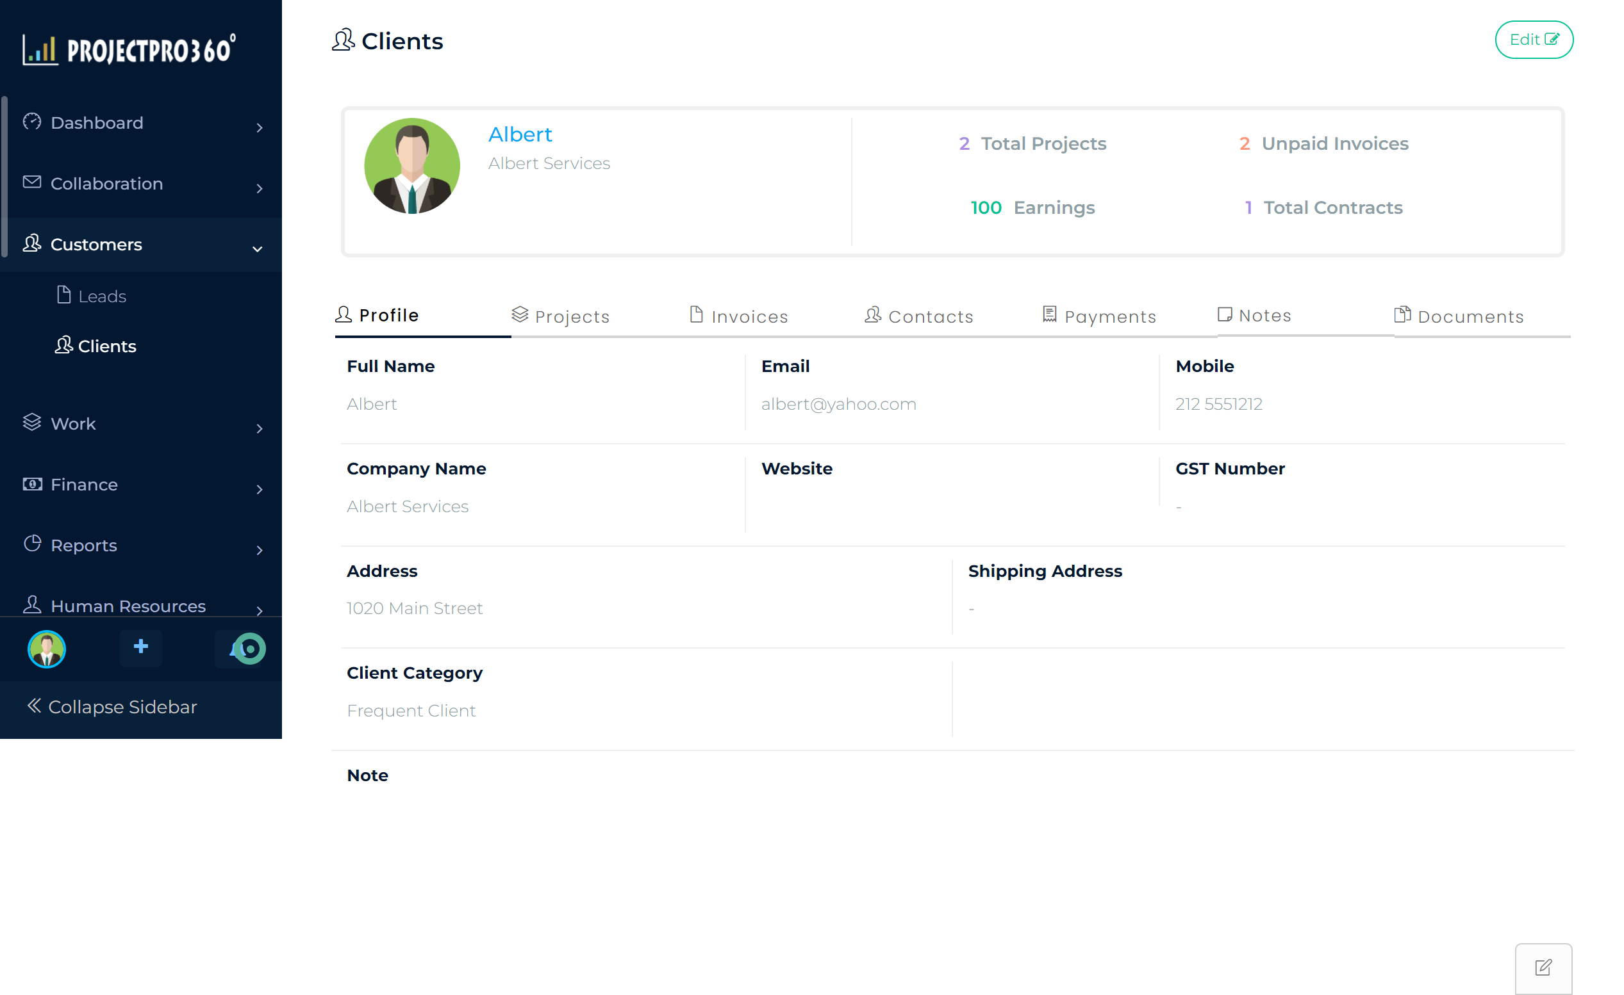
Task: Switch to the Projects tab
Action: coord(561,316)
